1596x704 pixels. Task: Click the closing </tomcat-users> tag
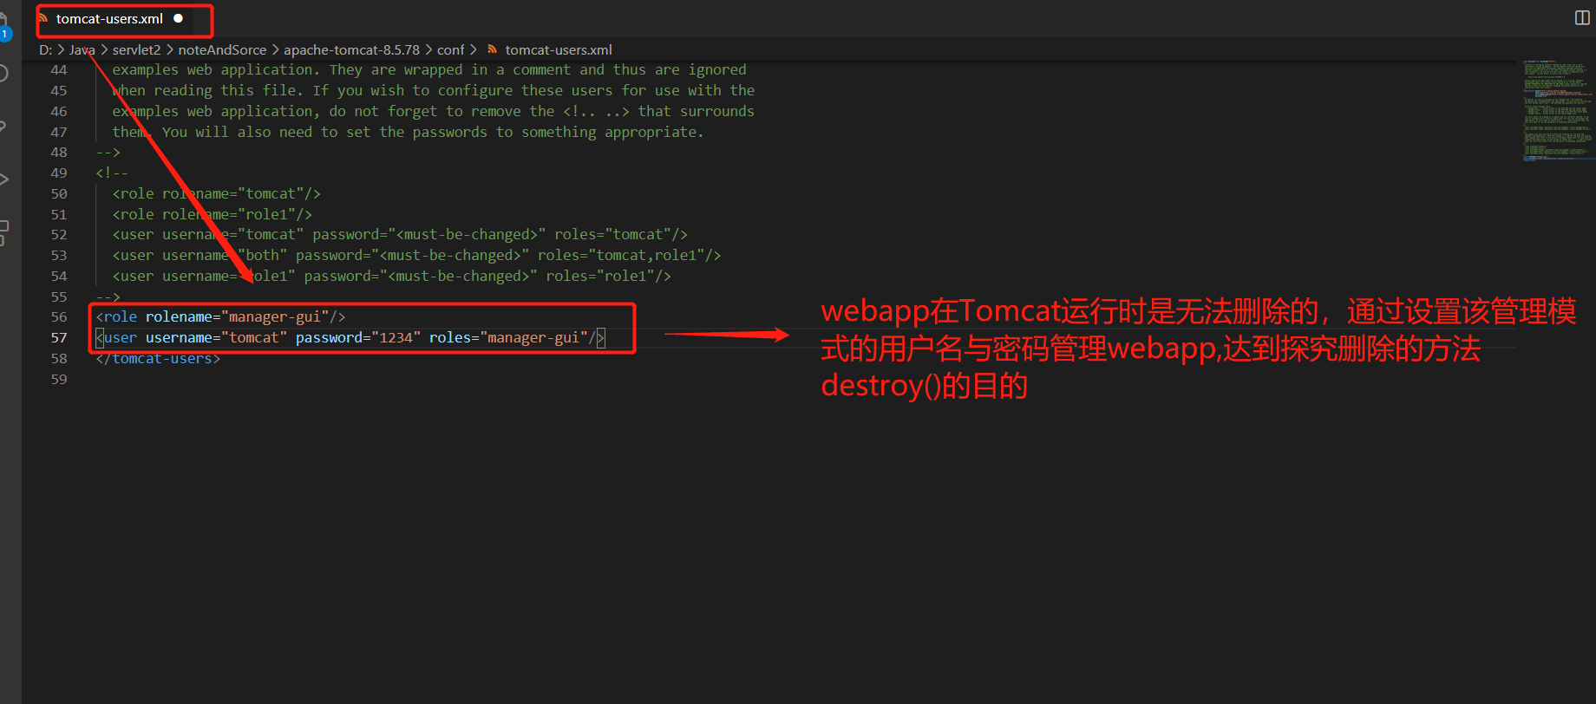tap(158, 359)
